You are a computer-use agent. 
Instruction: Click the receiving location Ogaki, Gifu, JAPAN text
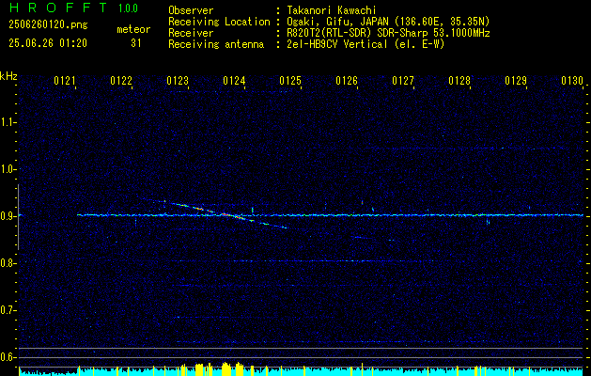(388, 22)
